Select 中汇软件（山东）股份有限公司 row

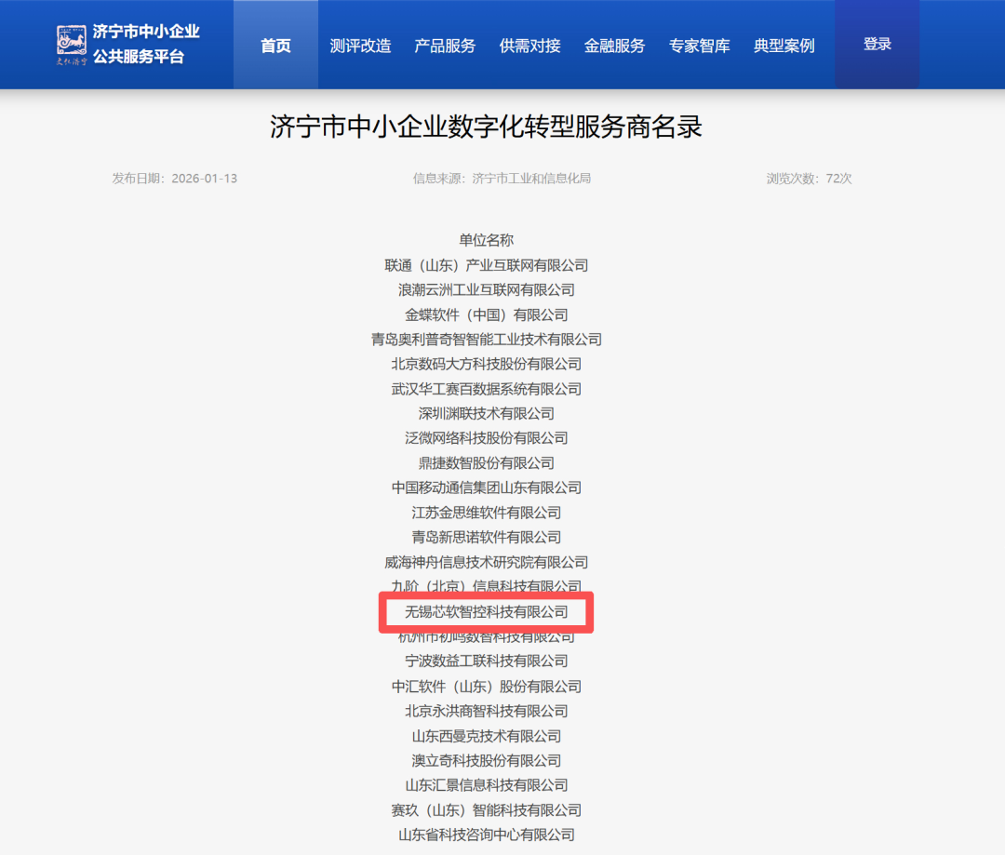click(x=486, y=687)
